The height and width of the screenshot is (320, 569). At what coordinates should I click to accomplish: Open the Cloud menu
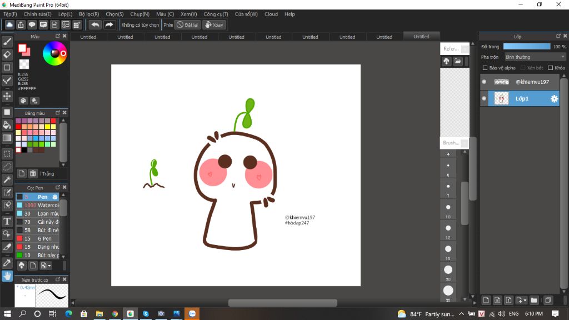(271, 14)
